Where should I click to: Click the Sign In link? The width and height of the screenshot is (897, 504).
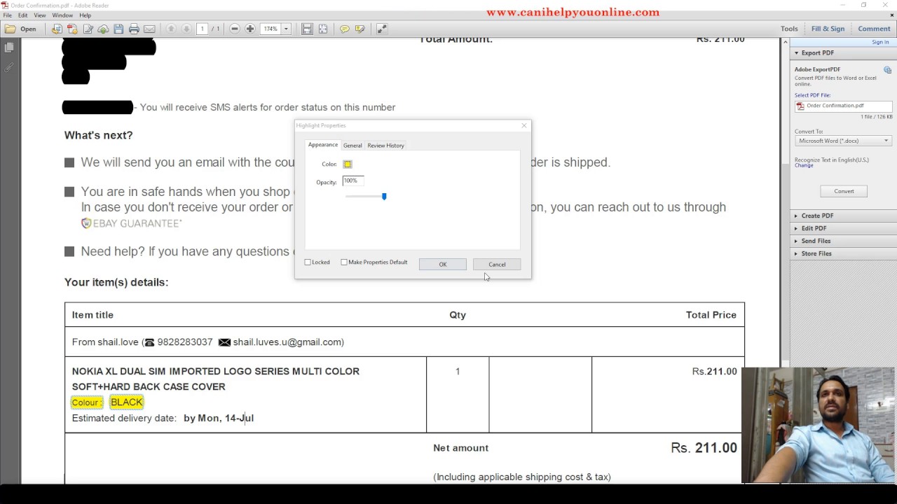click(x=880, y=42)
